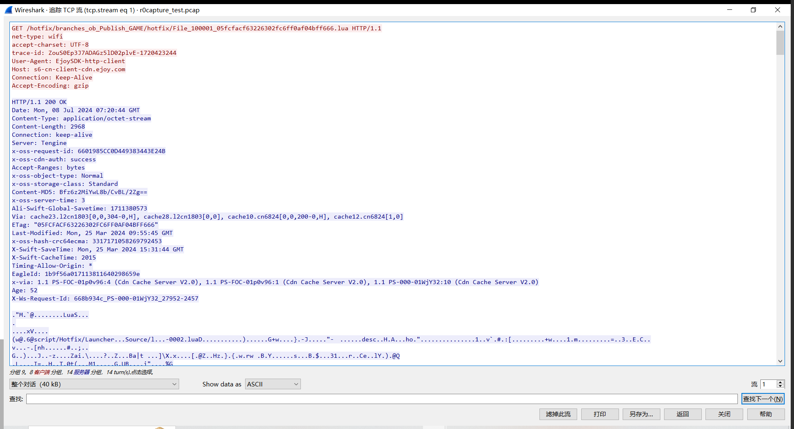The height and width of the screenshot is (429, 794).
Task: Click the 返回 back button
Action: pyautogui.click(x=683, y=414)
